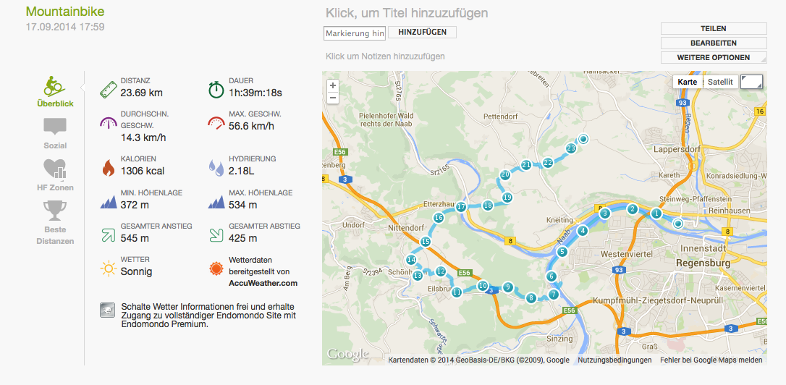Click the Teilen button

(714, 28)
